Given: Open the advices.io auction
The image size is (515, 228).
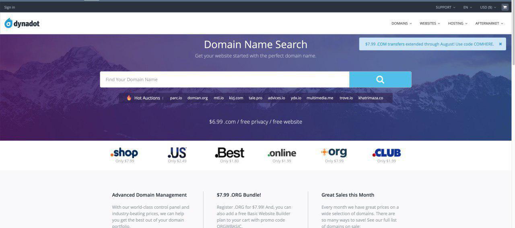Looking at the screenshot, I should (276, 98).
